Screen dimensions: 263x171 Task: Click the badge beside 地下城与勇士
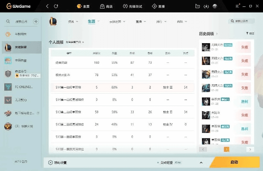pos(38,113)
